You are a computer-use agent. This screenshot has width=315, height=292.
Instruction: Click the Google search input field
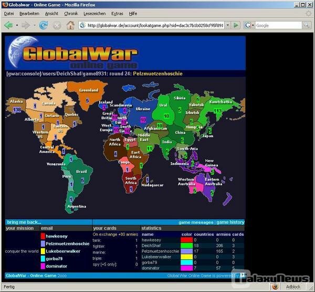[x=278, y=26]
